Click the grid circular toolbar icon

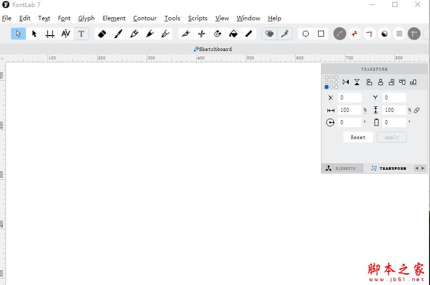pos(399,34)
